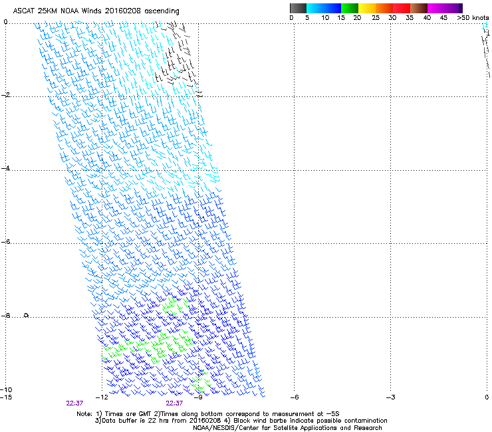Viewport: 492px width, 432px height.
Task: Click the small island outline near -8 latitude
Action: tap(27, 315)
